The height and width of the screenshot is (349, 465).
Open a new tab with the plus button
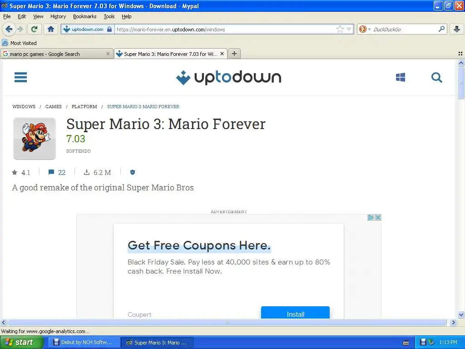pyautogui.click(x=234, y=54)
